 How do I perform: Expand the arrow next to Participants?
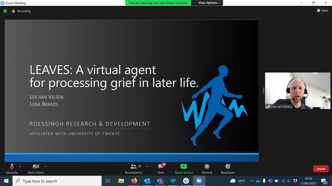point(147,166)
